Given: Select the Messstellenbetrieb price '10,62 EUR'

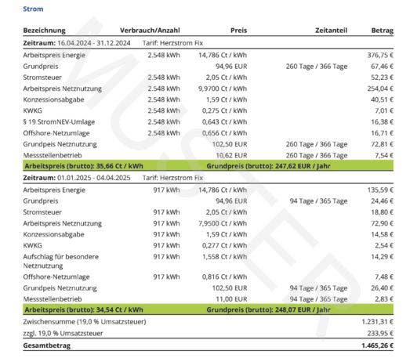Looking at the screenshot, I should pyautogui.click(x=231, y=155).
